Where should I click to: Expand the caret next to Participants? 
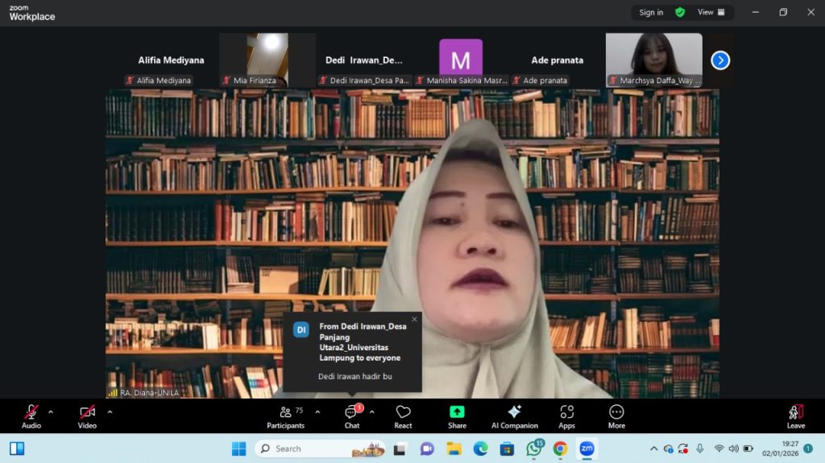317,411
